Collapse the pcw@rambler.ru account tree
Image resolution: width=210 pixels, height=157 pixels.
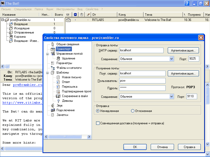tap(3, 20)
